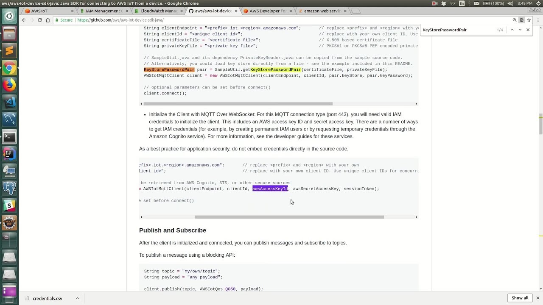Click Publish and Subscribe heading

pyautogui.click(x=173, y=230)
